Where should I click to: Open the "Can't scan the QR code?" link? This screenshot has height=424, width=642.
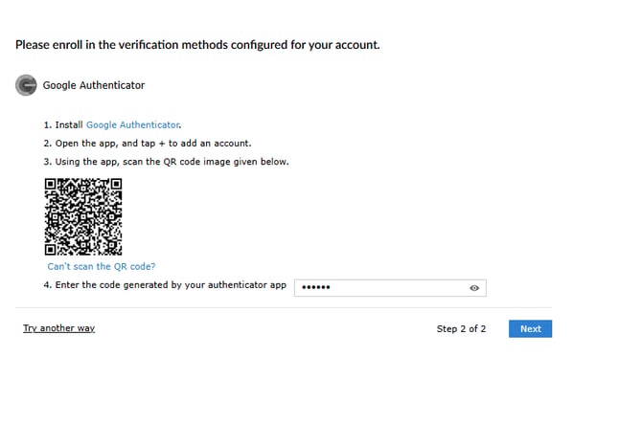point(102,267)
